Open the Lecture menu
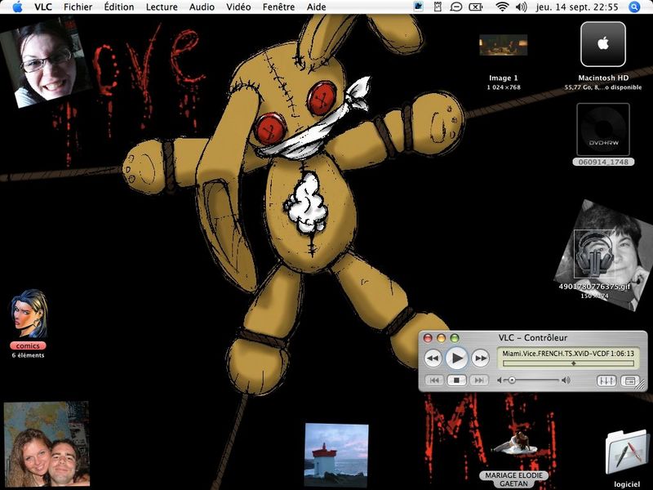 click(162, 7)
